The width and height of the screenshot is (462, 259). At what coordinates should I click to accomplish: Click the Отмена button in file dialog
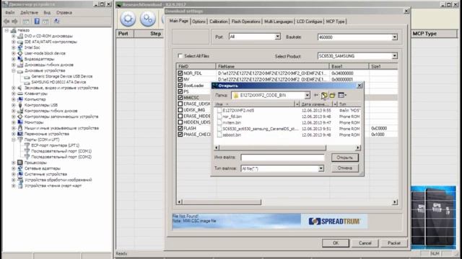(x=345, y=168)
